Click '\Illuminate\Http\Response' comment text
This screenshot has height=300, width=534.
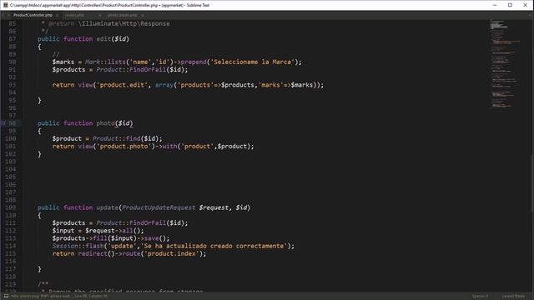tap(124, 23)
